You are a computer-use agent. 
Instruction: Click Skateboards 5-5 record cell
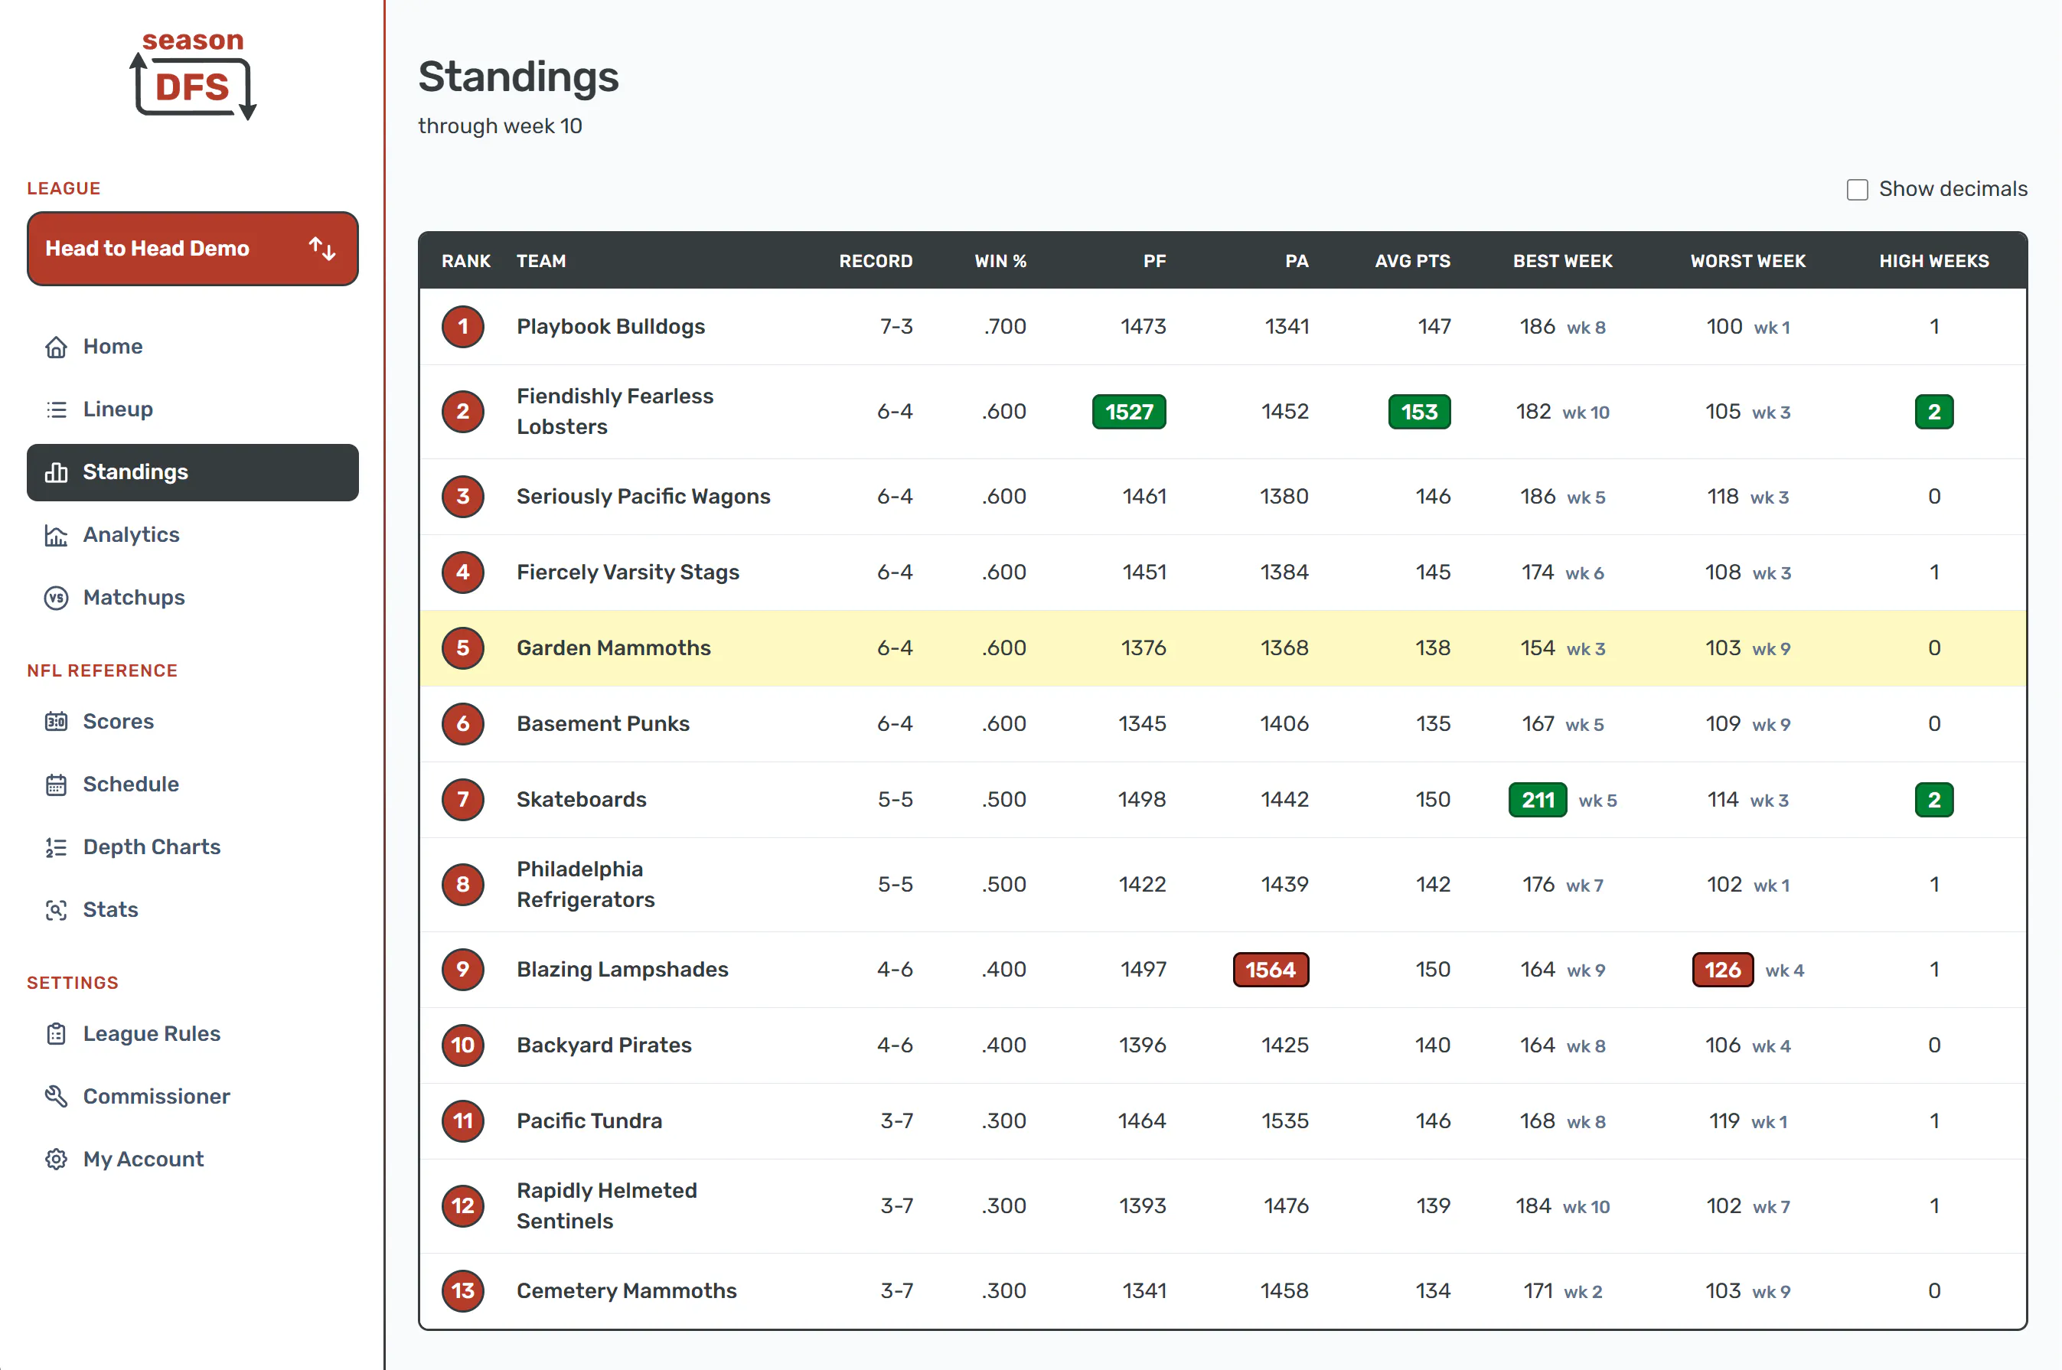pyautogui.click(x=895, y=800)
